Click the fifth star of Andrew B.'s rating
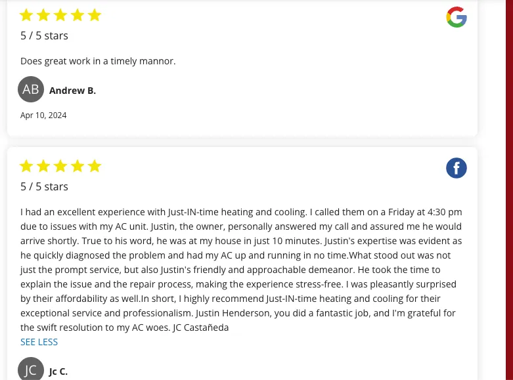 pyautogui.click(x=95, y=15)
